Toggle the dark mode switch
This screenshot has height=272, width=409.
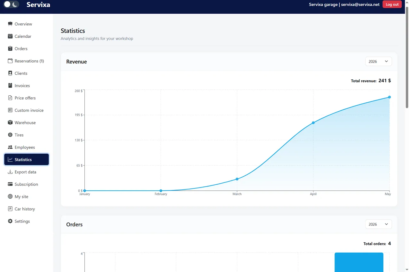(11, 4)
